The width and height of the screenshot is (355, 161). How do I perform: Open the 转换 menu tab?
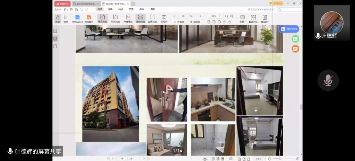121,9
